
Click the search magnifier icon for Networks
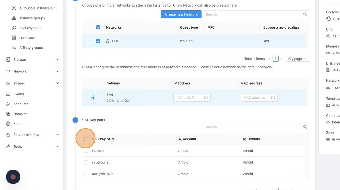tap(305, 14)
